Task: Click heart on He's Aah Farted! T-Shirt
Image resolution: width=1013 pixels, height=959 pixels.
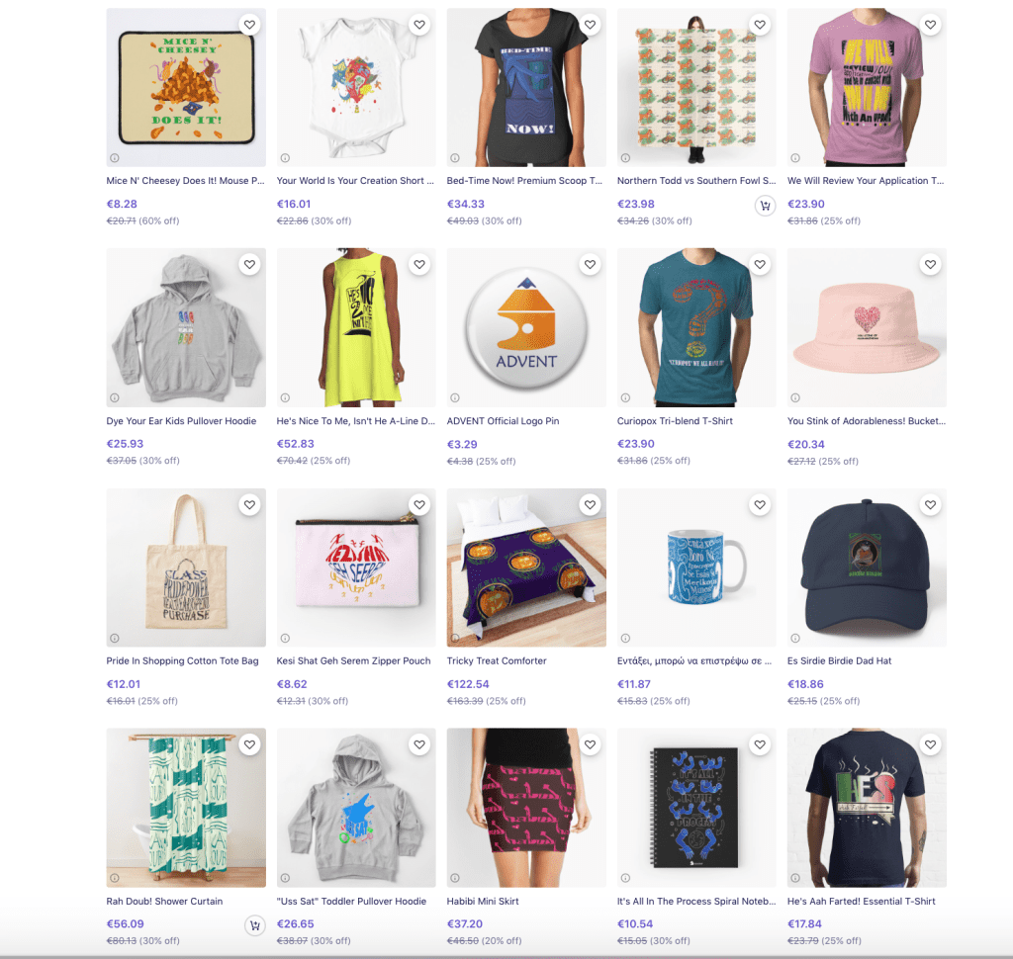Action: (930, 744)
